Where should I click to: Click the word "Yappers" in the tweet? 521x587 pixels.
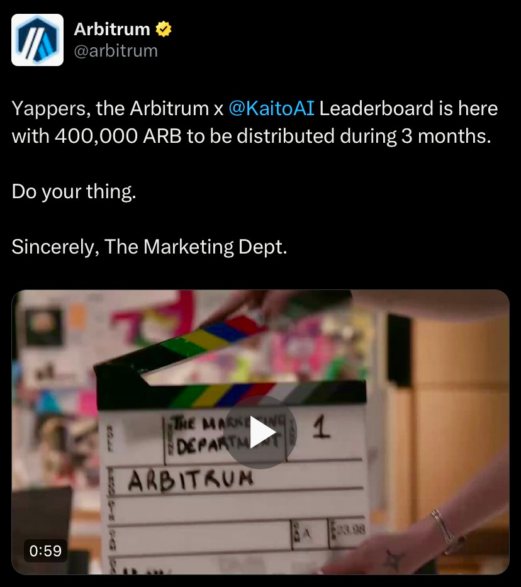click(x=50, y=109)
